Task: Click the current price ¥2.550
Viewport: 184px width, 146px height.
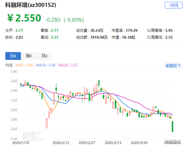Action: click(24, 18)
